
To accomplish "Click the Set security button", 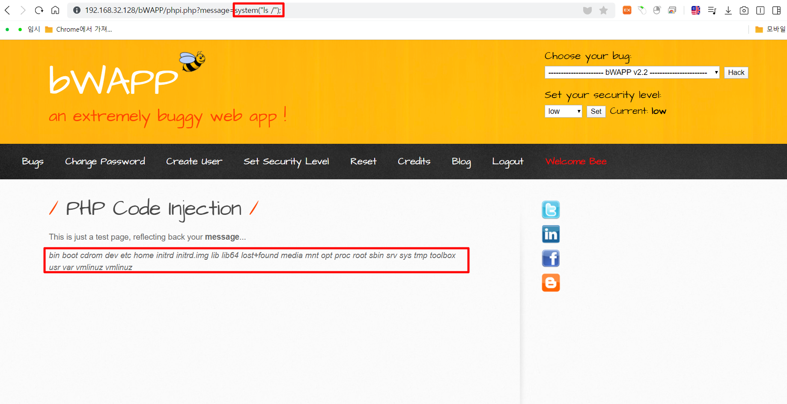I will tap(596, 111).
